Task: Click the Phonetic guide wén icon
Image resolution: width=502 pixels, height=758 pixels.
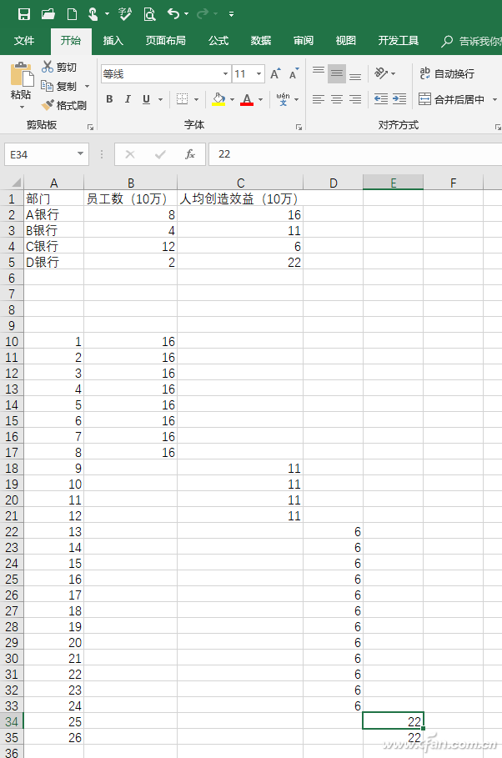Action: click(283, 99)
